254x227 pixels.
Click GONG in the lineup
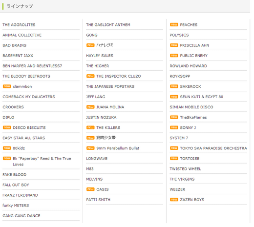(x=92, y=35)
